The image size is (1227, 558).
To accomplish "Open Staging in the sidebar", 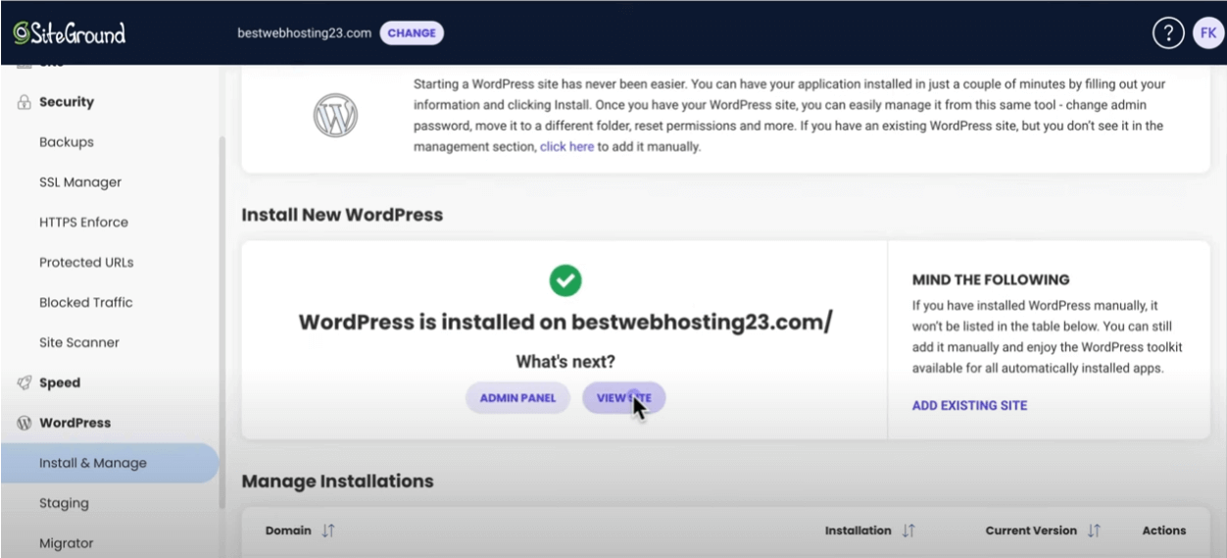I will tap(64, 503).
